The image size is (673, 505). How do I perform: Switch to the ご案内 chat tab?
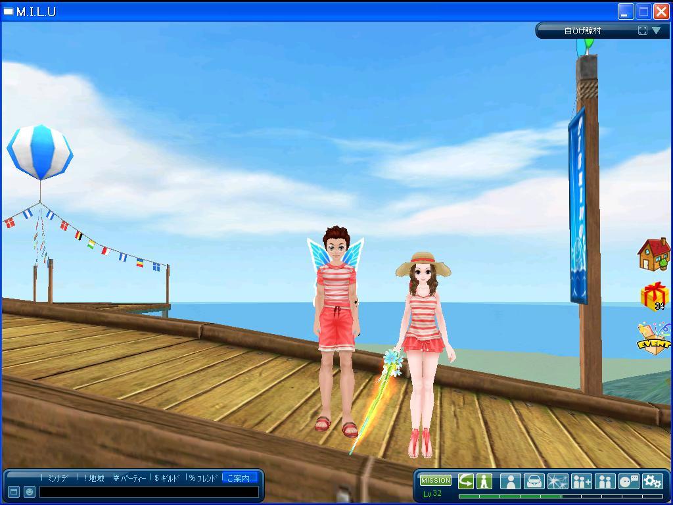[239, 478]
